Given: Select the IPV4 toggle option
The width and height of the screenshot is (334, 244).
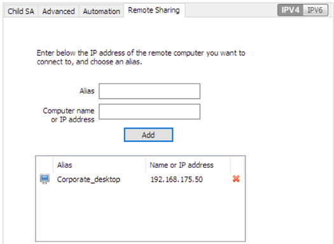Looking at the screenshot, I should [290, 10].
